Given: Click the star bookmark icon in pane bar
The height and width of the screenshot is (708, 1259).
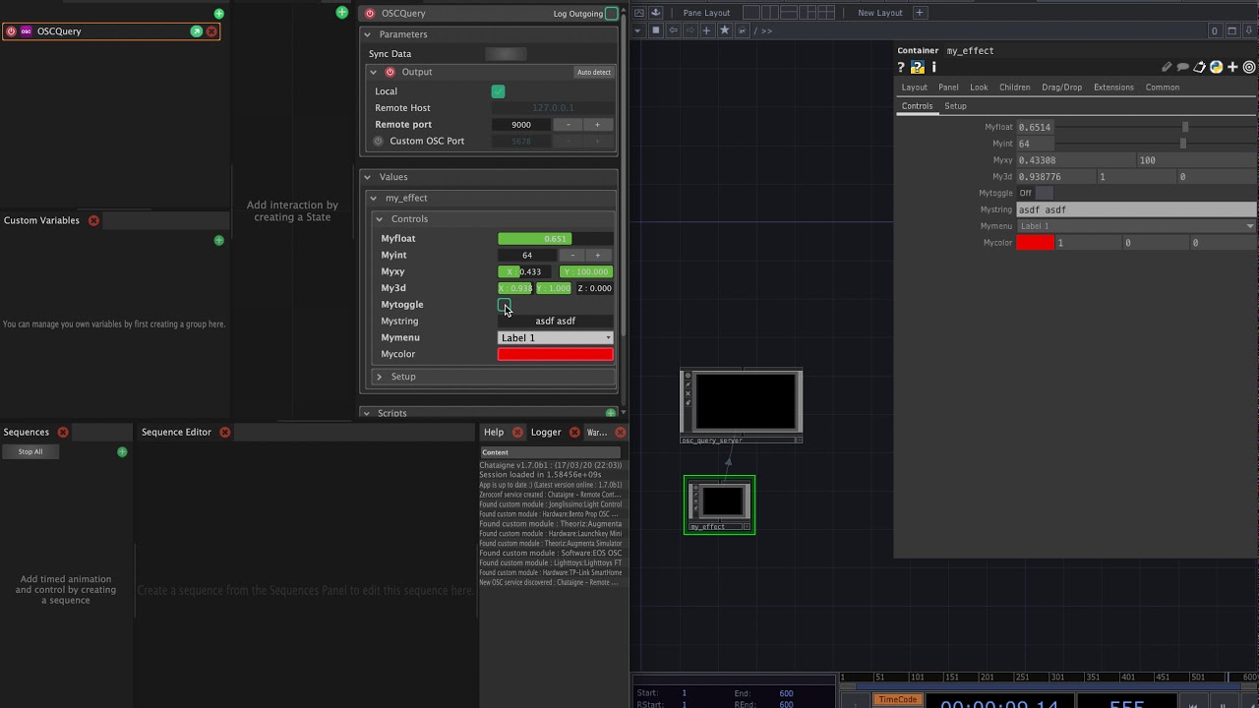Looking at the screenshot, I should 724,30.
